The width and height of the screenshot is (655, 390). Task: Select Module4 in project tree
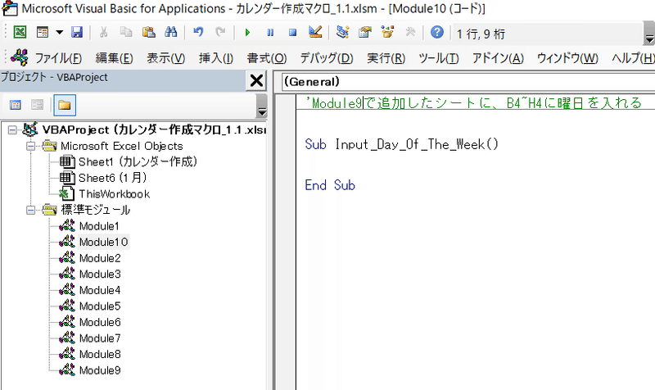tap(100, 290)
